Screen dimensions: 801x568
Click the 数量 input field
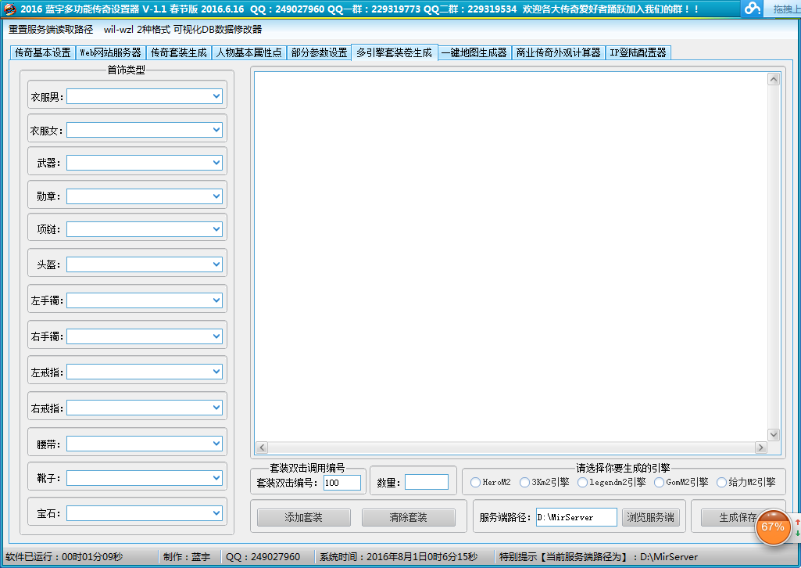pyautogui.click(x=427, y=482)
